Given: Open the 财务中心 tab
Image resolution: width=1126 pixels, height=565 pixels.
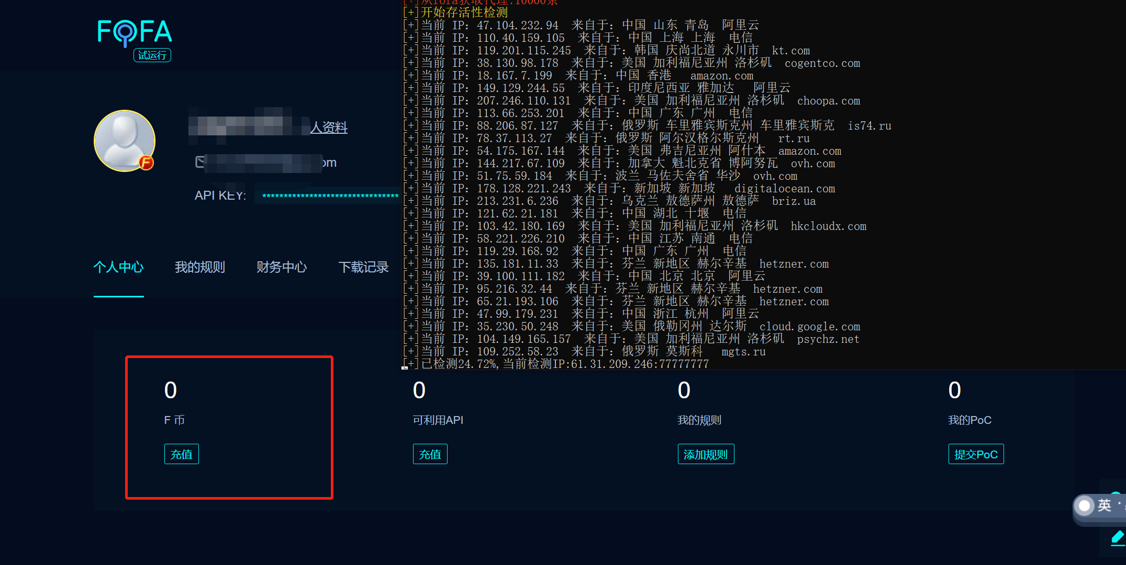Looking at the screenshot, I should point(281,268).
